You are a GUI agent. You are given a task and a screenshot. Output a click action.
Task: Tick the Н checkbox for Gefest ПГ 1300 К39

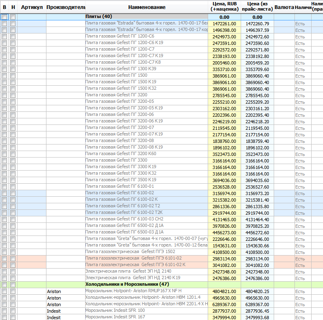tap(13, 69)
